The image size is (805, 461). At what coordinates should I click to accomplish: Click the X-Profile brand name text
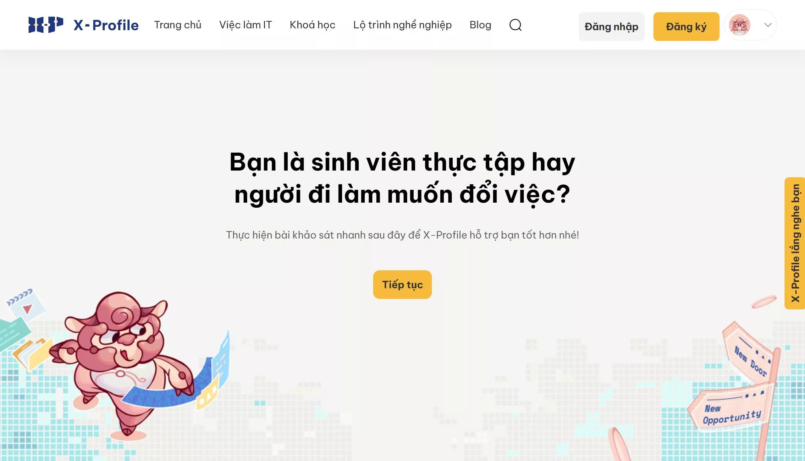click(106, 25)
